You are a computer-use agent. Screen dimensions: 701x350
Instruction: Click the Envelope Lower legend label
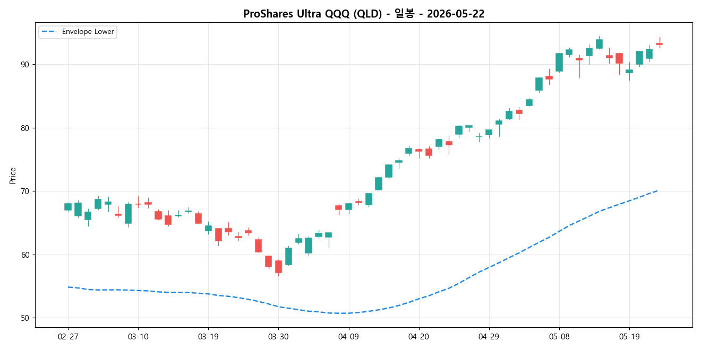[88, 32]
